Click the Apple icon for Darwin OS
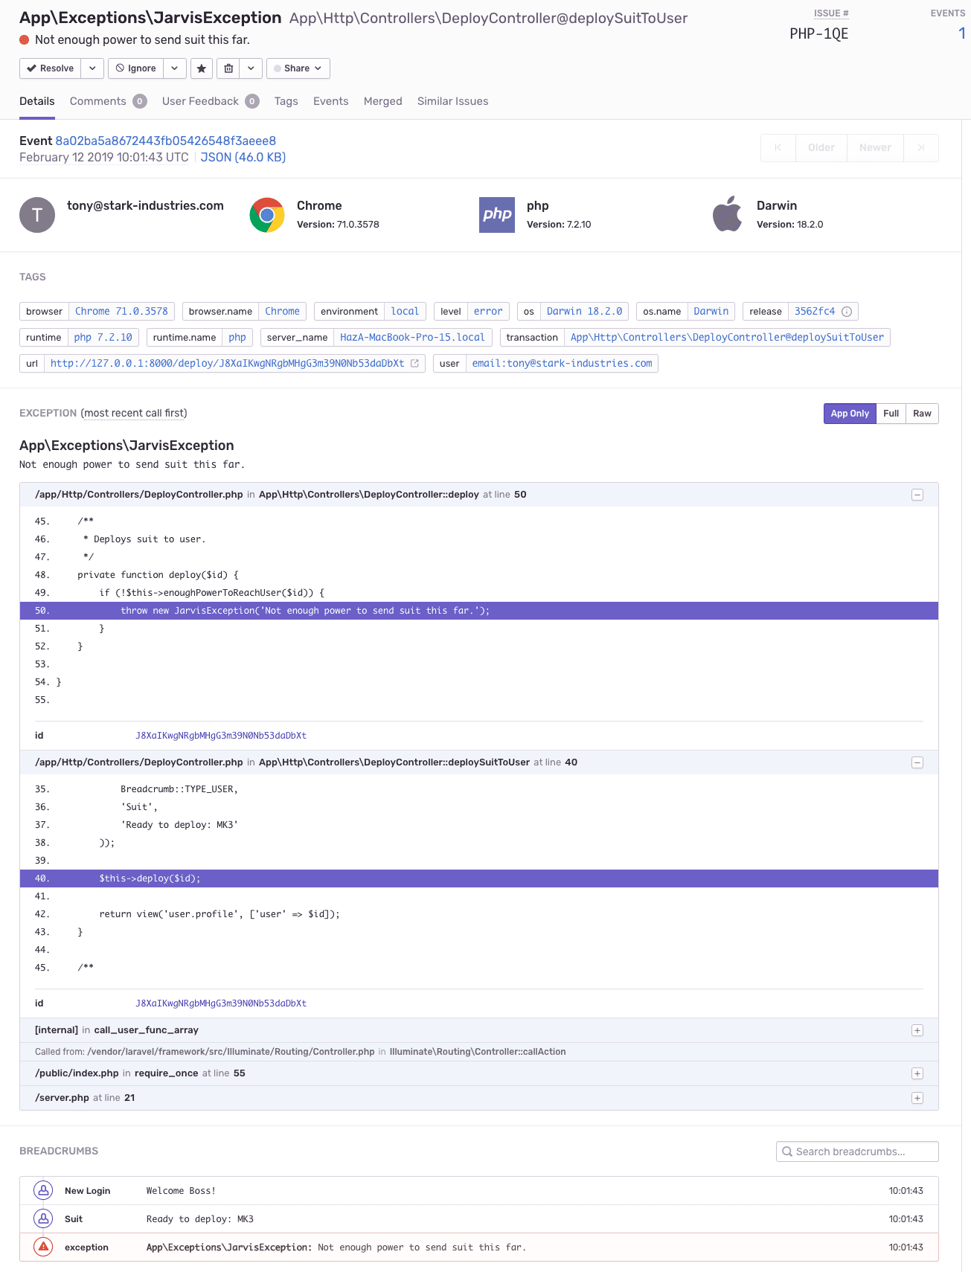The image size is (971, 1272). (727, 215)
